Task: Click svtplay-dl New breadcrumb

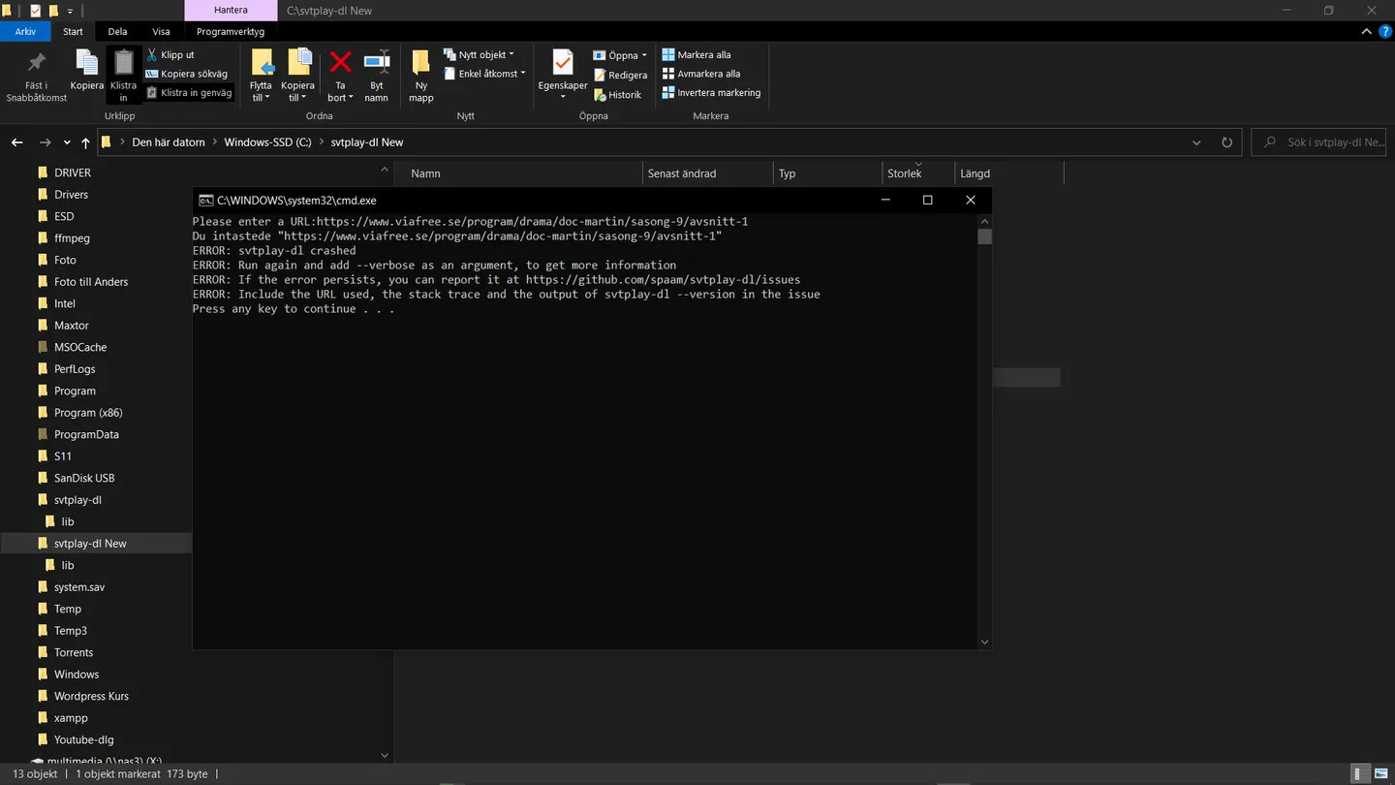Action: tap(367, 142)
